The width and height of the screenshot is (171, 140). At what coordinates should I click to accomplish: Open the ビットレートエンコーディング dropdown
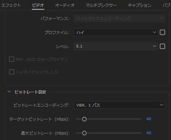[x=119, y=105]
